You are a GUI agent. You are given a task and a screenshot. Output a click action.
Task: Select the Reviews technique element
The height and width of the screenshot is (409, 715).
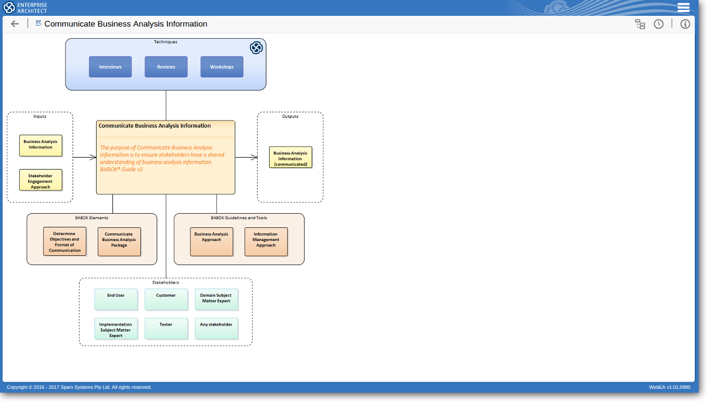coord(166,67)
